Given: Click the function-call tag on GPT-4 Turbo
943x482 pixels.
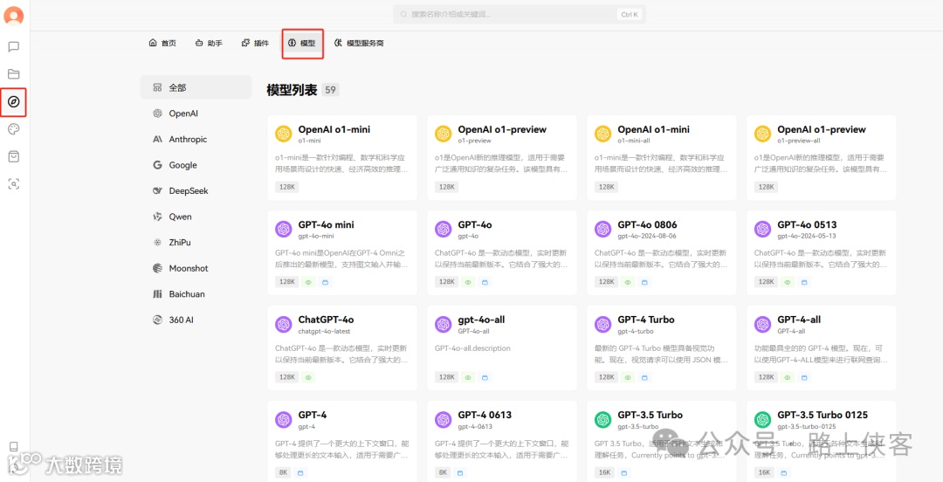Looking at the screenshot, I should click(x=644, y=376).
